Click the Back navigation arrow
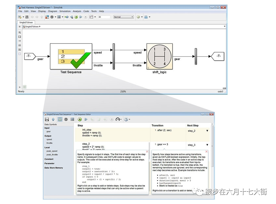Viewport: 276px width, 204px height. pos(32,17)
